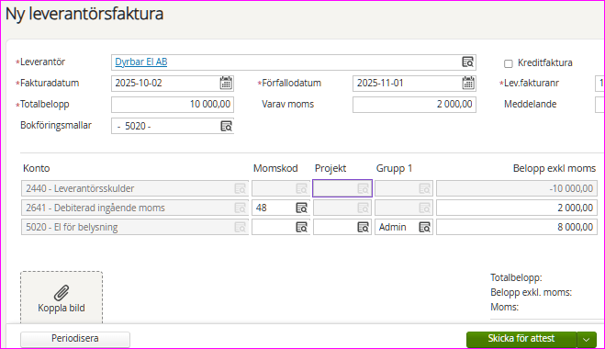Click 5020 - El för belysning account field

pos(135,227)
